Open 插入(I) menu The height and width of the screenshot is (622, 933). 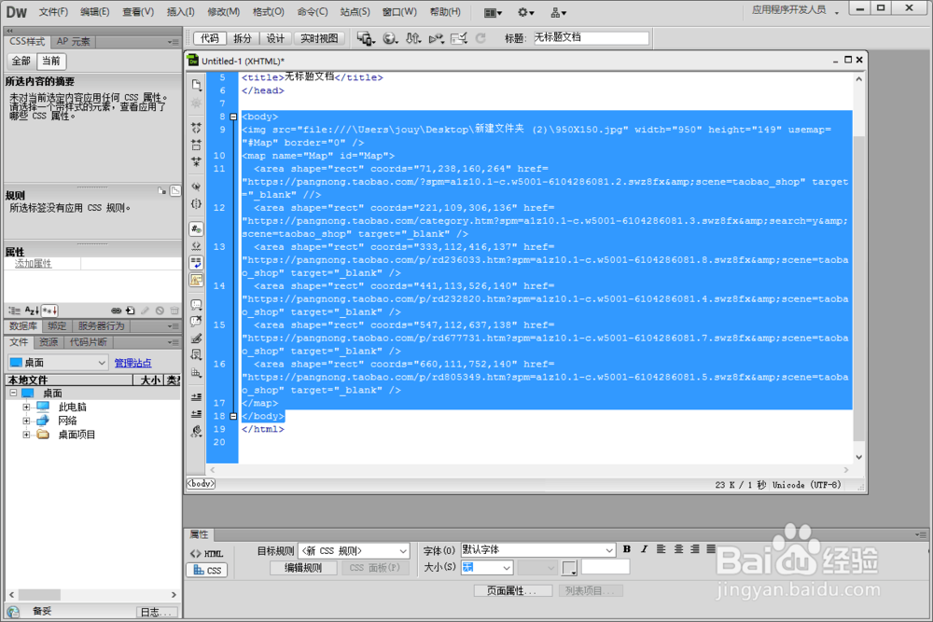[180, 12]
